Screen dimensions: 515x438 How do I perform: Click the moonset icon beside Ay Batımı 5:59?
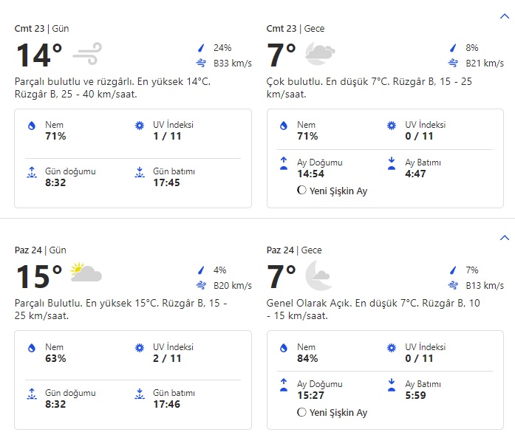[392, 386]
